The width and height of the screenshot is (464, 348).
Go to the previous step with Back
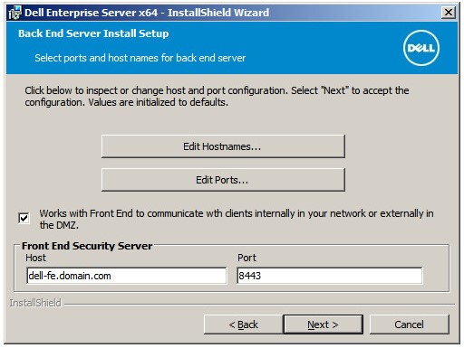pos(244,324)
